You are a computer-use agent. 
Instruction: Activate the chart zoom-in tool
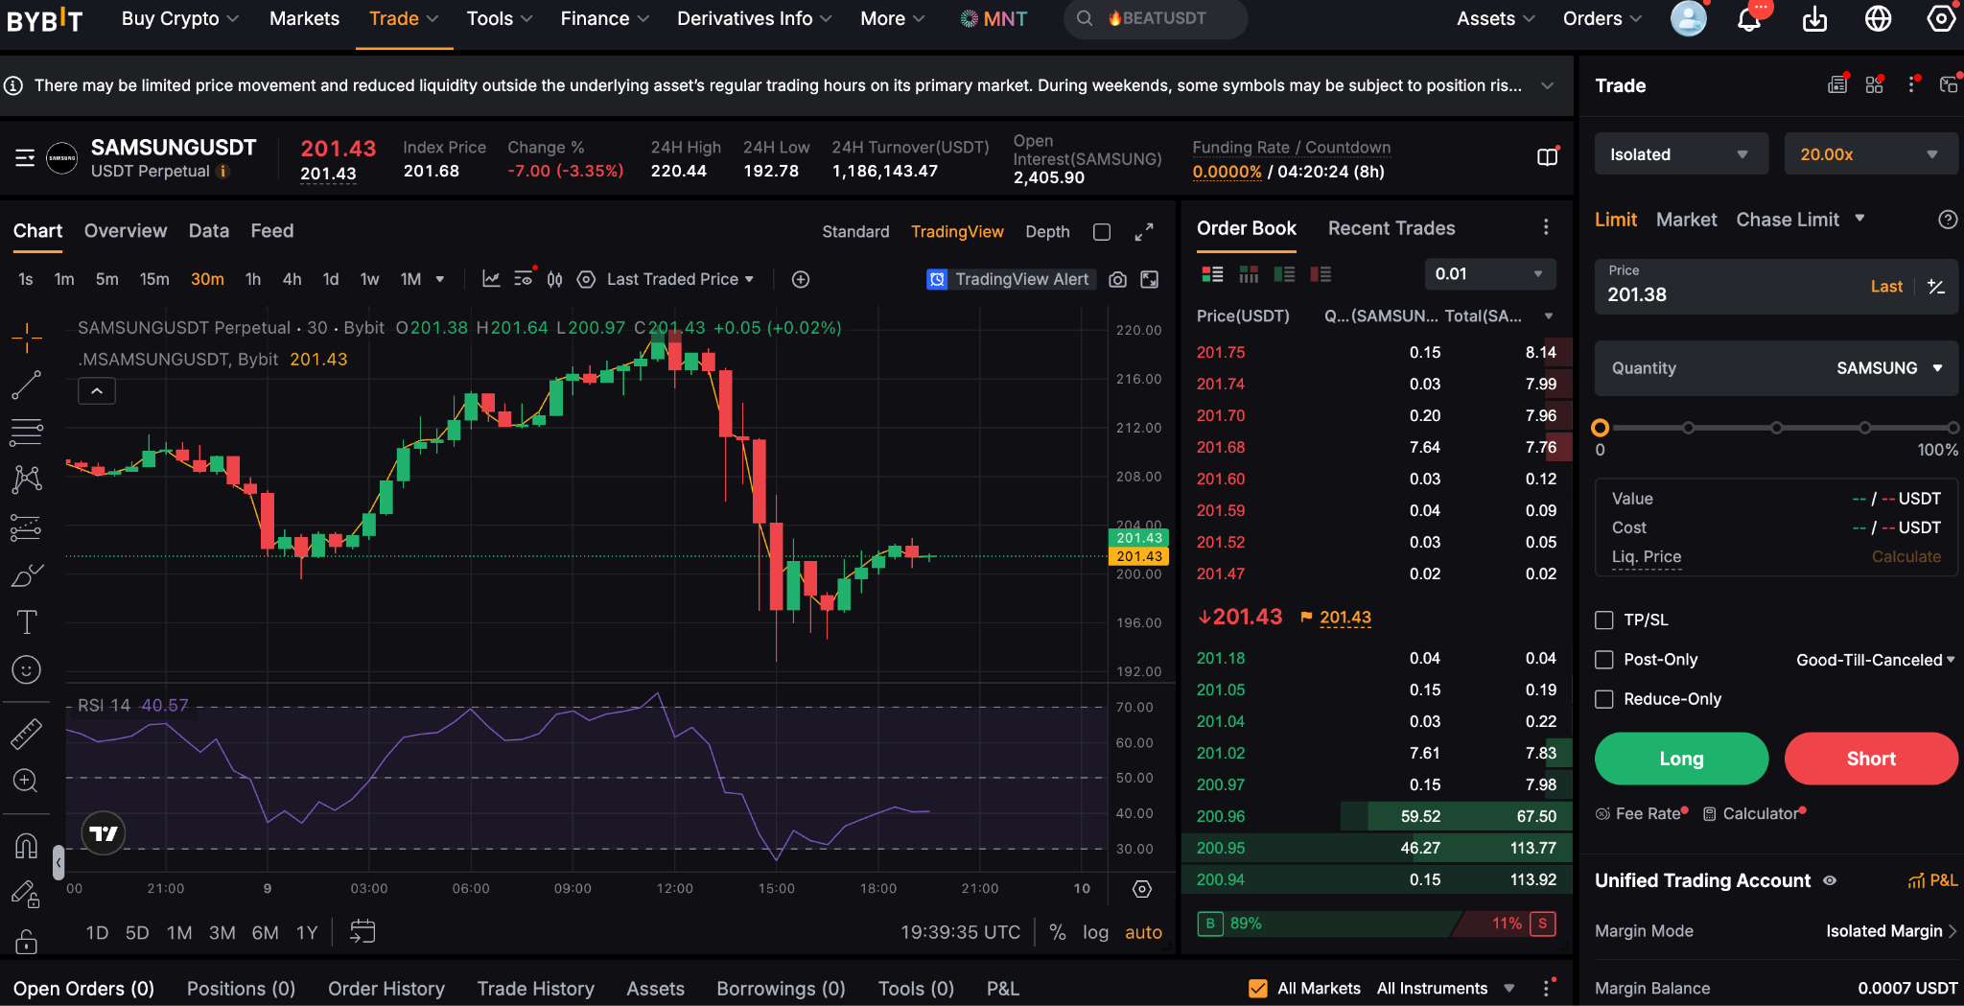tap(27, 781)
